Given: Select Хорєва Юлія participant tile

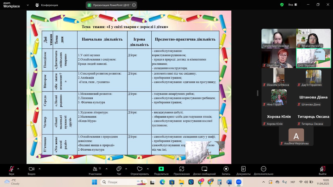Looking at the screenshot, I should coord(279,117).
